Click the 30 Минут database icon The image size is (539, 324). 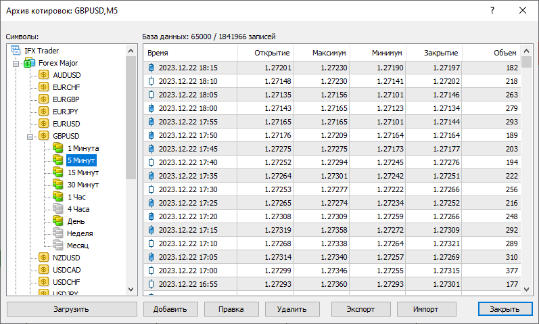(58, 185)
